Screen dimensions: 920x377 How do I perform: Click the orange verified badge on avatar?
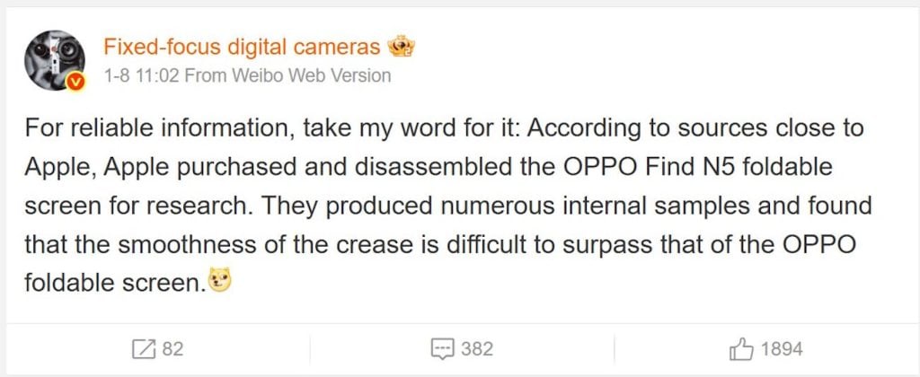click(77, 82)
